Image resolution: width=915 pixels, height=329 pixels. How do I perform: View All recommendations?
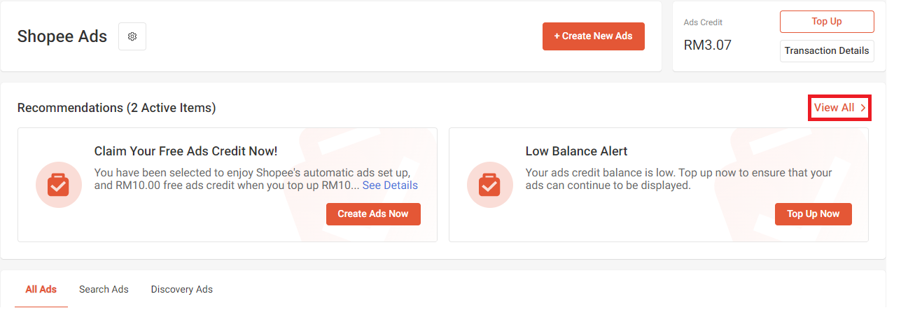point(839,108)
